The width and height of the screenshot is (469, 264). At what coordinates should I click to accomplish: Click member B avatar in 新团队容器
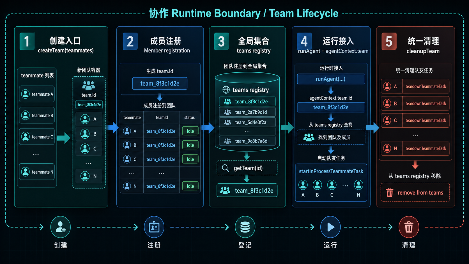coord(85,134)
